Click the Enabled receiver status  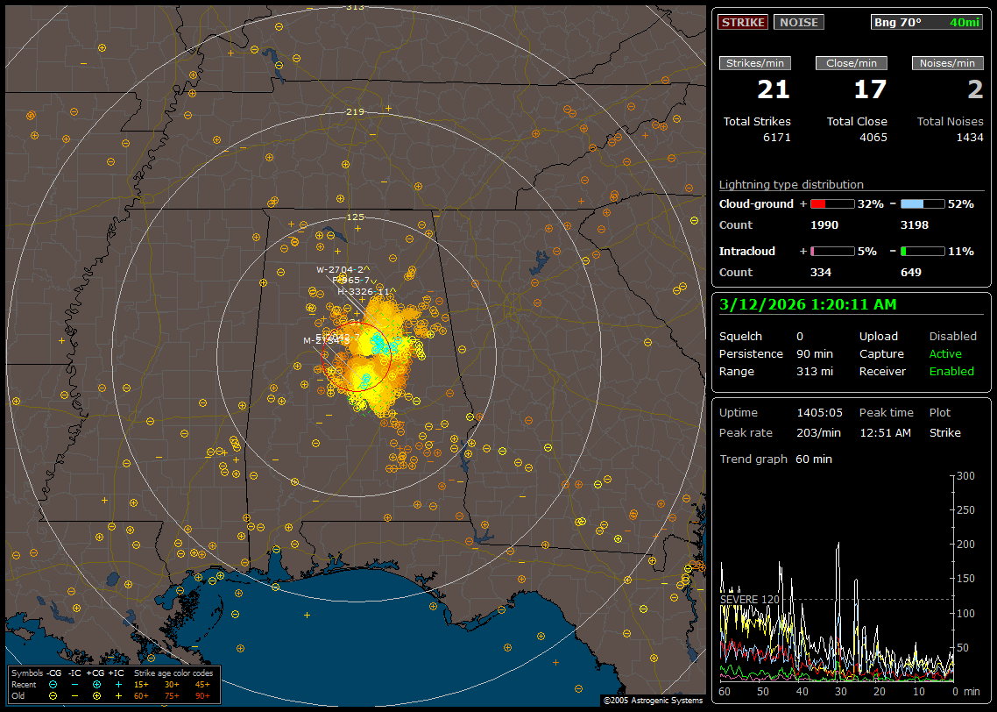pos(951,372)
